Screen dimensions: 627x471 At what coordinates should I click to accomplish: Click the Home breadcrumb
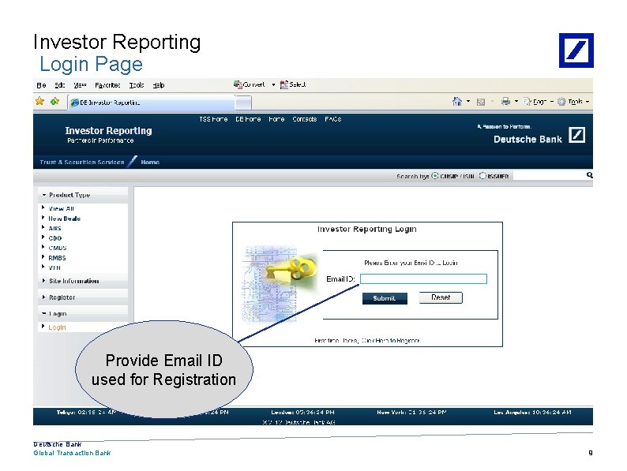(x=150, y=163)
